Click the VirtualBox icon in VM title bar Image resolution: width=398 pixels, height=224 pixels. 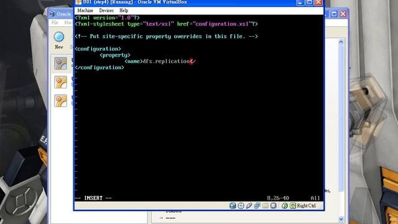click(78, 2)
